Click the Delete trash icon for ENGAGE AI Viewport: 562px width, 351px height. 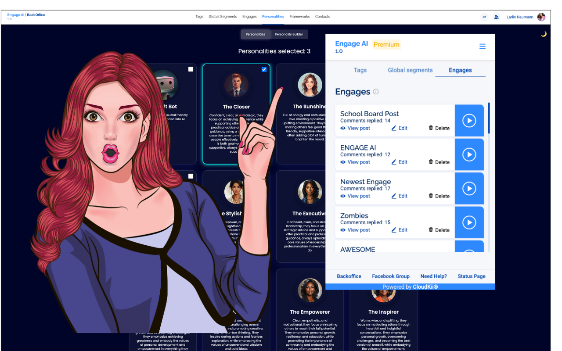pyautogui.click(x=431, y=162)
